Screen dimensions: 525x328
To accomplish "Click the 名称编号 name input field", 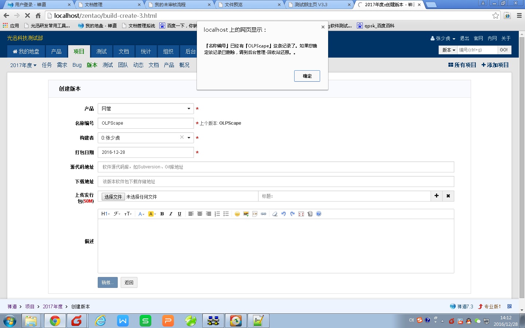I will click(x=146, y=123).
